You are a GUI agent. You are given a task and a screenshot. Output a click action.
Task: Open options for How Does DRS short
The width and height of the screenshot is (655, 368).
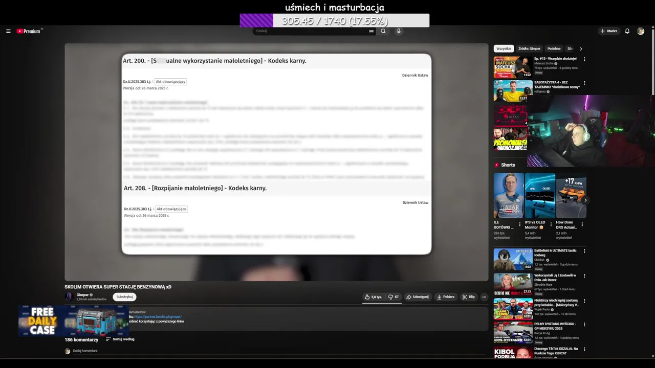click(x=583, y=224)
